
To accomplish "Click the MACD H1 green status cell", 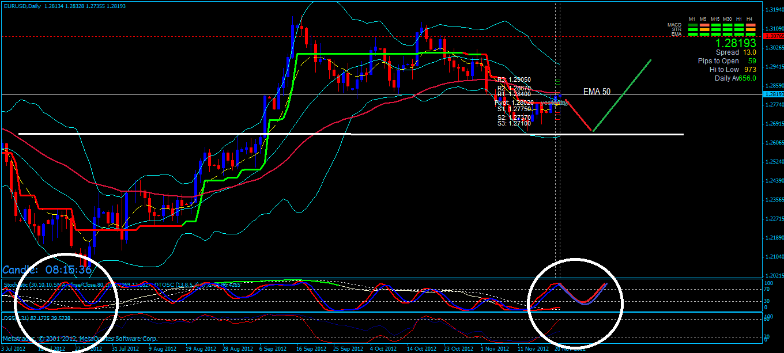I will click(x=739, y=25).
